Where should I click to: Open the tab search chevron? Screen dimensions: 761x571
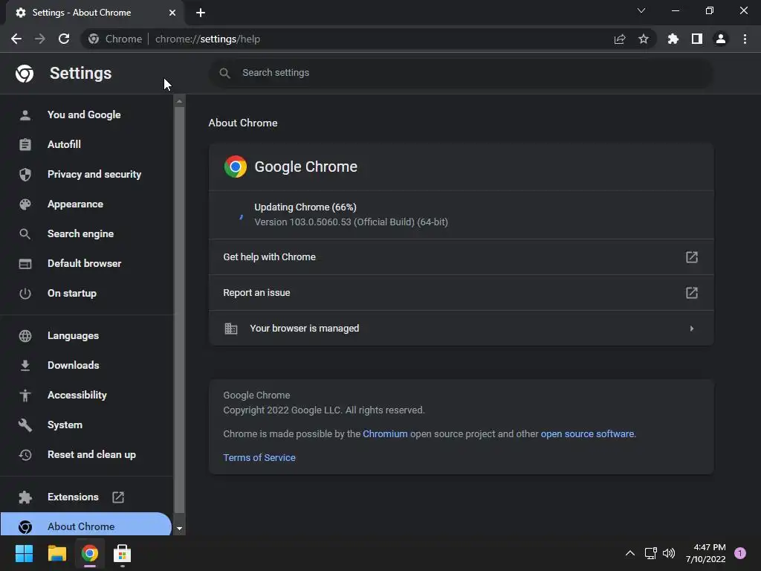641,10
